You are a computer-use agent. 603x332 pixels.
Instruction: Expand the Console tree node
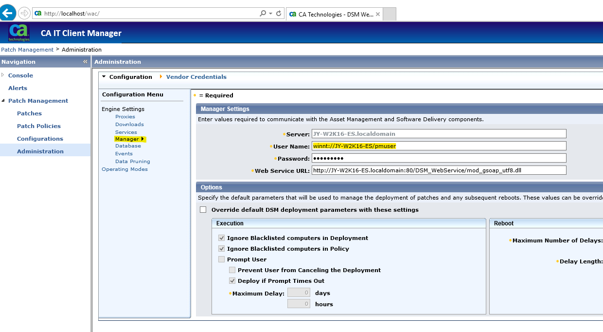point(3,75)
